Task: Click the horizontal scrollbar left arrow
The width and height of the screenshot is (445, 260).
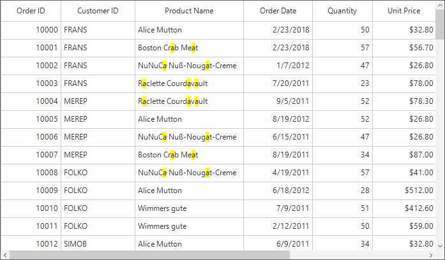Action: point(5,255)
